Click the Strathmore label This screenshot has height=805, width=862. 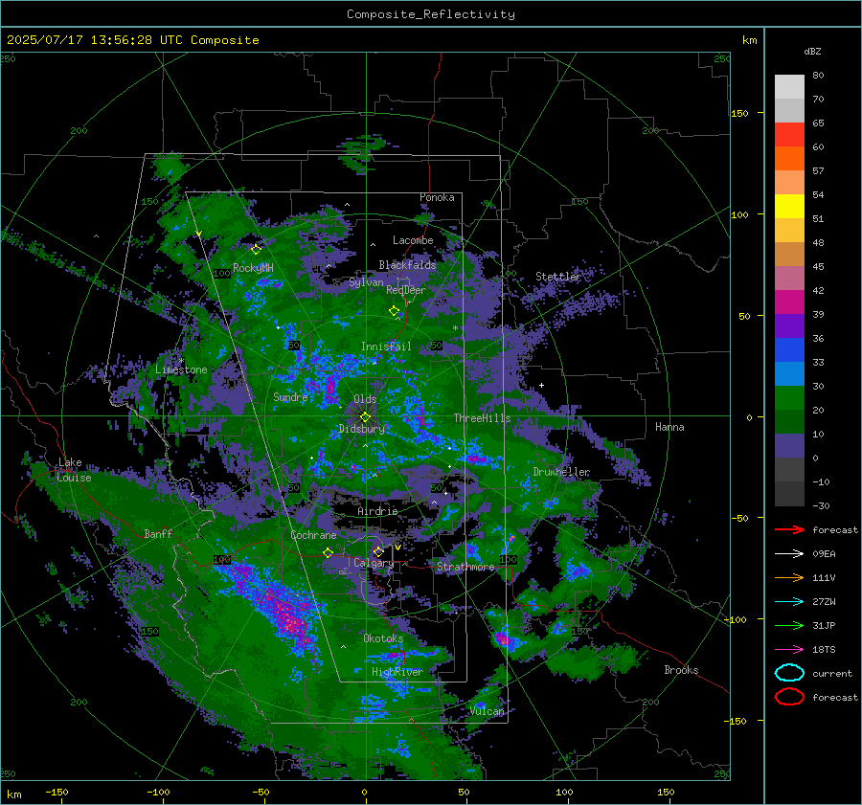point(465,567)
